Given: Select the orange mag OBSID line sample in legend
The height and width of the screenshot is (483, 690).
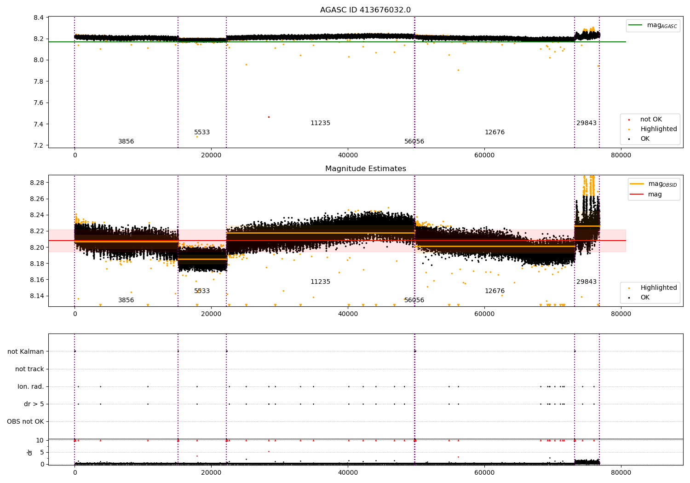Looking at the screenshot, I should click(x=637, y=184).
